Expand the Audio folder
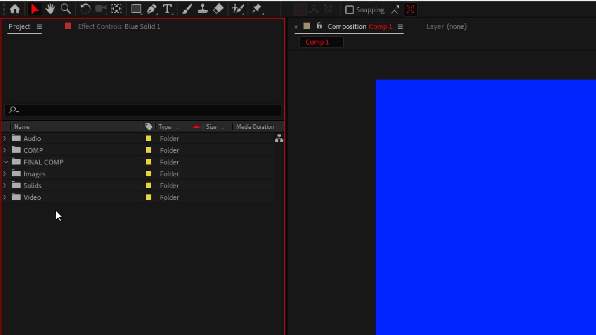The height and width of the screenshot is (335, 596). pyautogui.click(x=5, y=138)
